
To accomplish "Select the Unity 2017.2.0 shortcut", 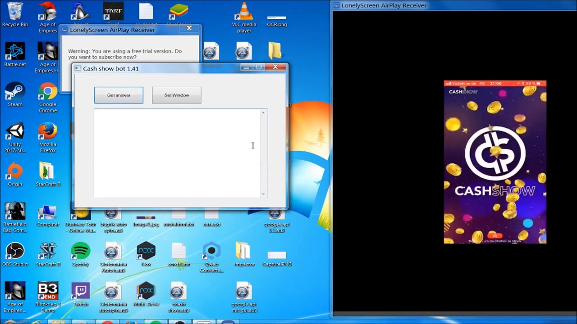I will 15,138.
